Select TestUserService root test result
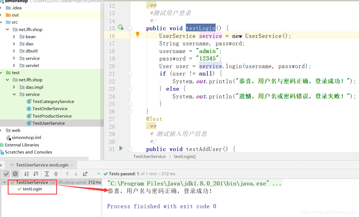 point(32,182)
